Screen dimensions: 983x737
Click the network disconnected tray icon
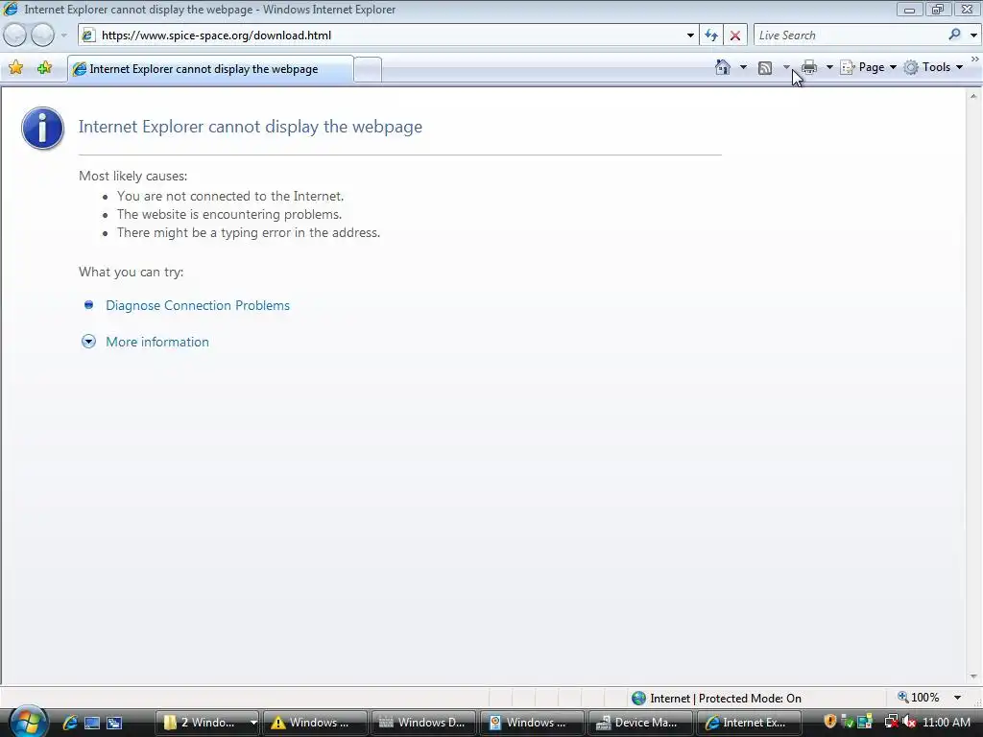(x=891, y=723)
